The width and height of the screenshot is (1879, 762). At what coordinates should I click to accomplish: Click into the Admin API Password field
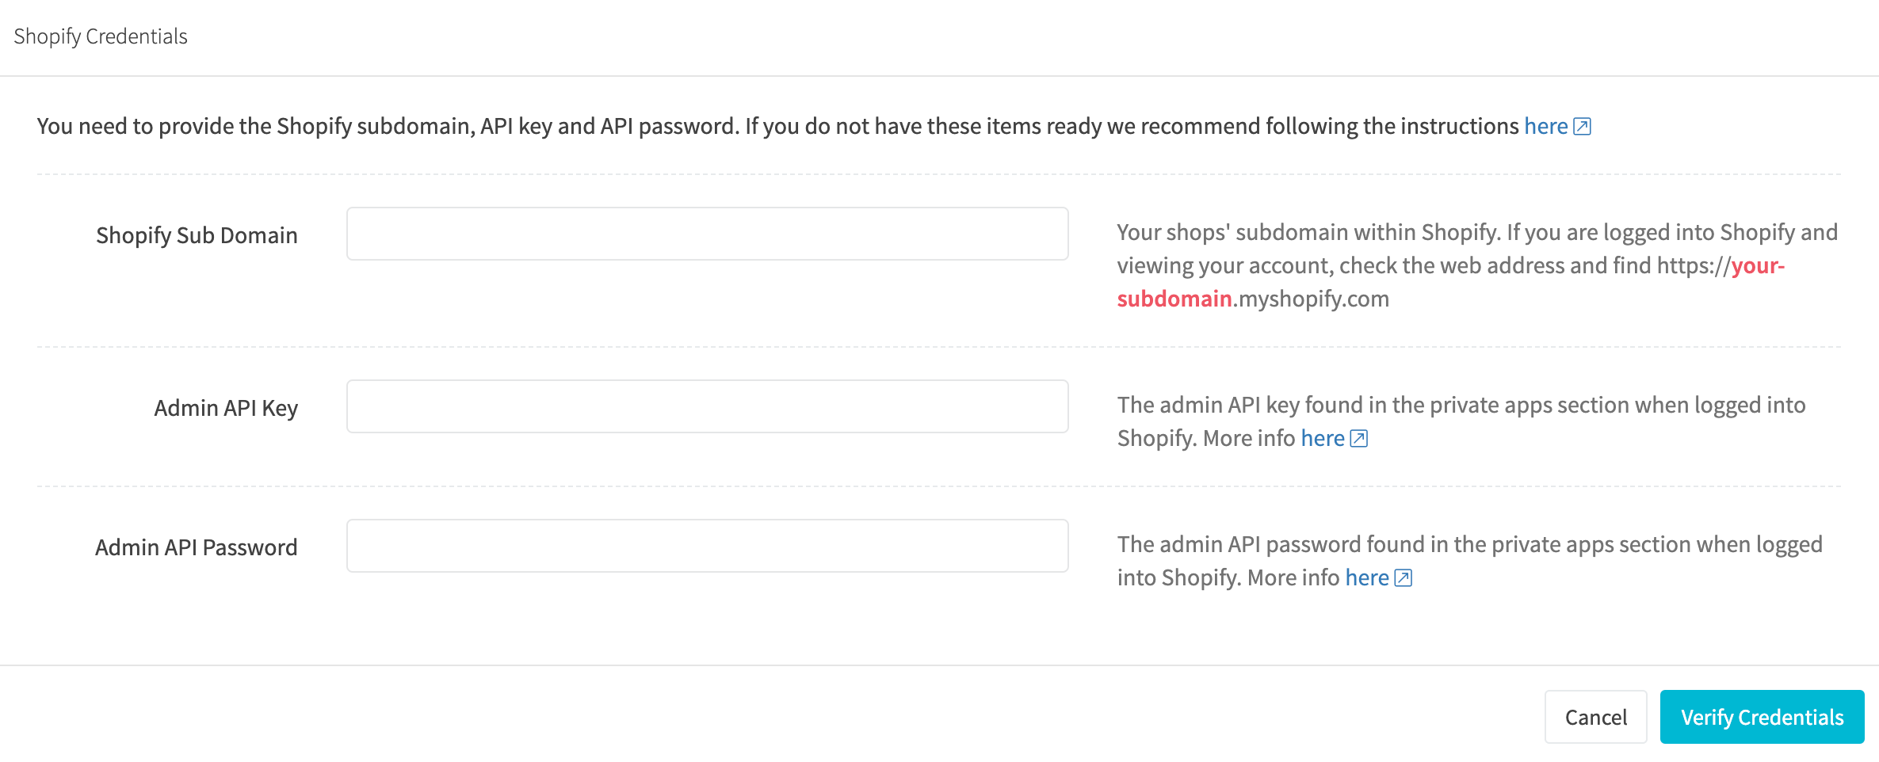[x=707, y=546]
